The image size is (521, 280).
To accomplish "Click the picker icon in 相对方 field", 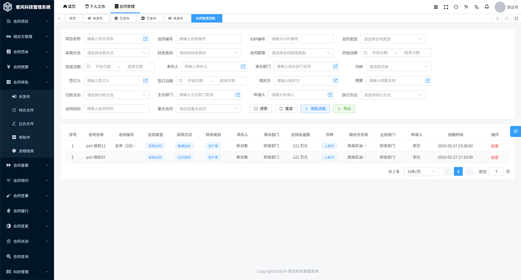I will [335, 80].
